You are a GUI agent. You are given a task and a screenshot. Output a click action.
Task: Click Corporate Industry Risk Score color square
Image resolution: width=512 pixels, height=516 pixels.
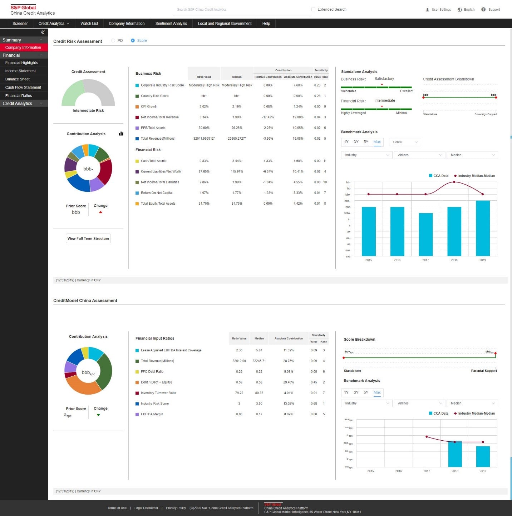[137, 85]
